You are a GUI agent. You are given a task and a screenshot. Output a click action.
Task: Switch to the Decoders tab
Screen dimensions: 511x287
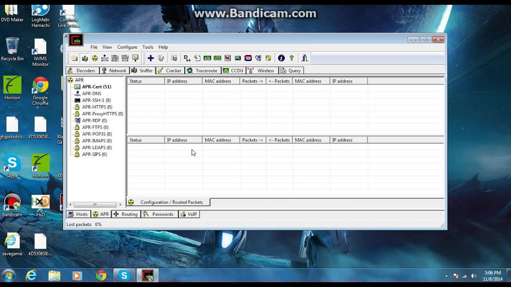coord(82,71)
